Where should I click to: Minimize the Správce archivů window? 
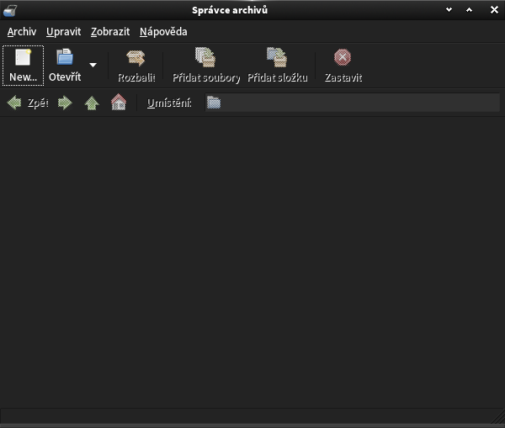pos(449,10)
